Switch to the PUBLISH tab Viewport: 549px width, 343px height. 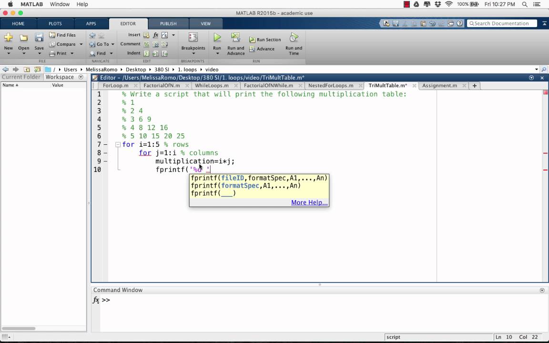(168, 23)
